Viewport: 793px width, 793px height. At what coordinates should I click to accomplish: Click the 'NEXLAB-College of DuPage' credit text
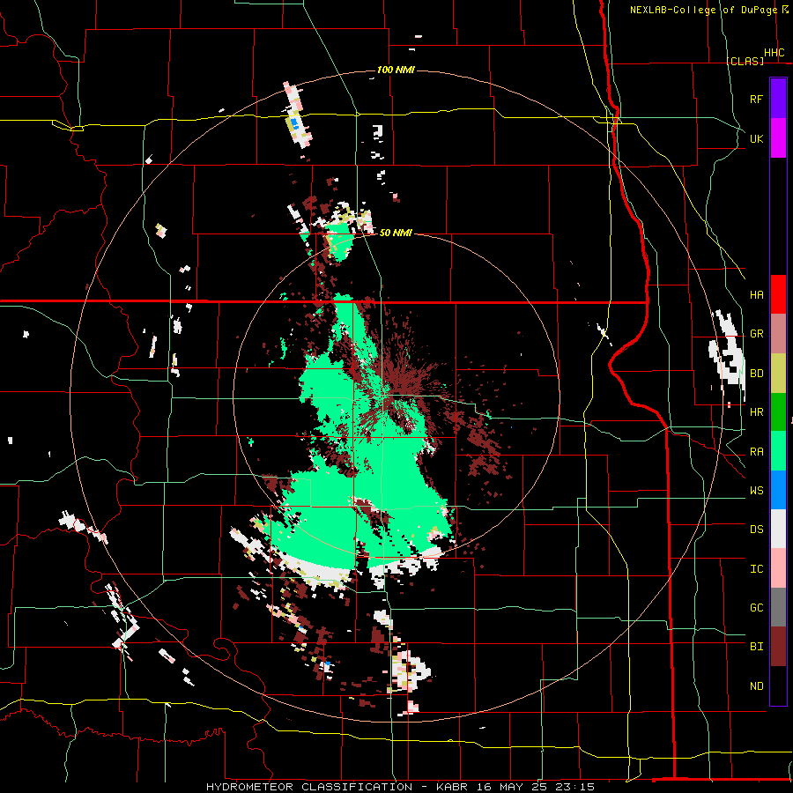[x=703, y=10]
